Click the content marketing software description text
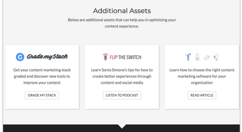242x132 pixels. click(x=202, y=76)
